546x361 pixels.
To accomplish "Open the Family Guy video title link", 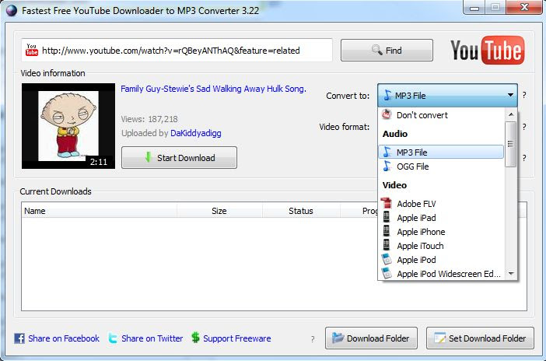I will (213, 89).
